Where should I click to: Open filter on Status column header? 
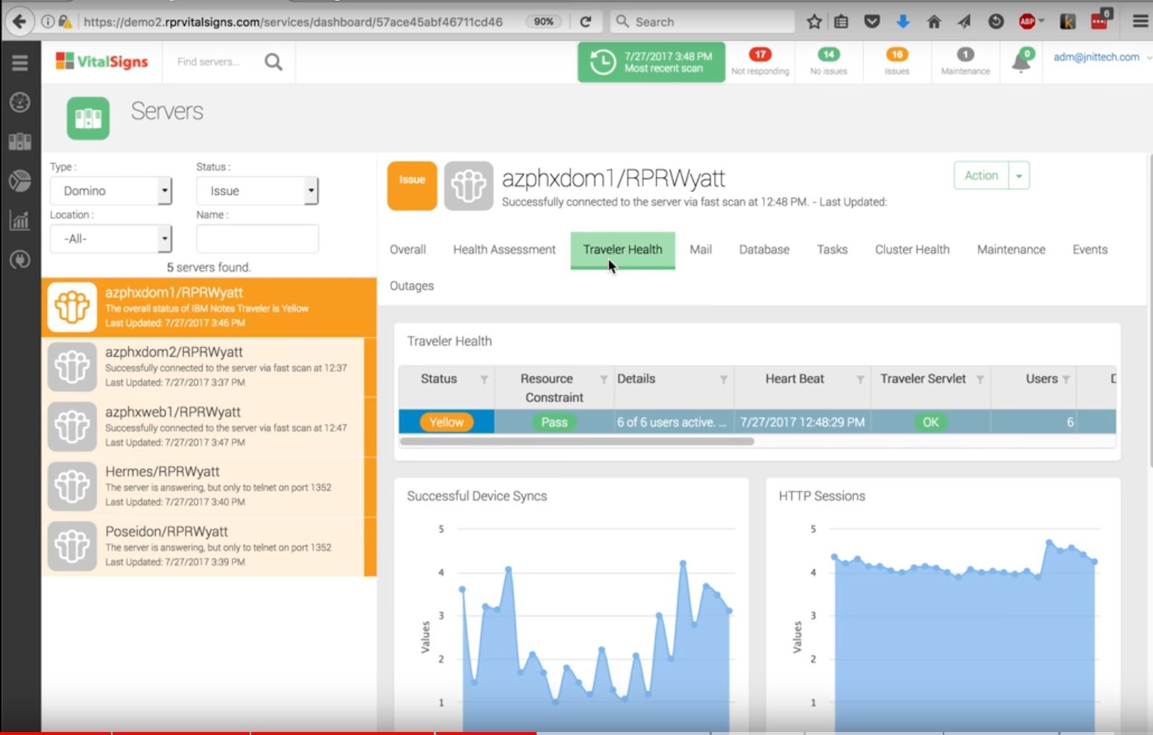point(484,380)
